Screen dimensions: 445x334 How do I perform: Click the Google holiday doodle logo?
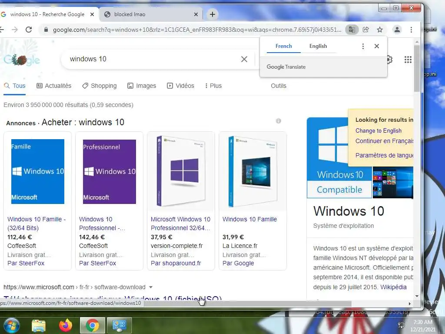(22, 60)
